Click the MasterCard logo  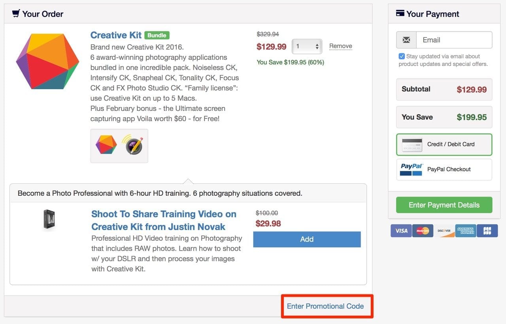[x=423, y=230]
